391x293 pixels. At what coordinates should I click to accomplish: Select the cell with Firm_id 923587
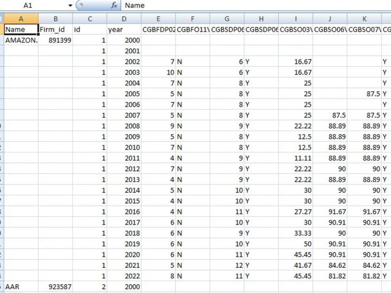click(x=56, y=287)
